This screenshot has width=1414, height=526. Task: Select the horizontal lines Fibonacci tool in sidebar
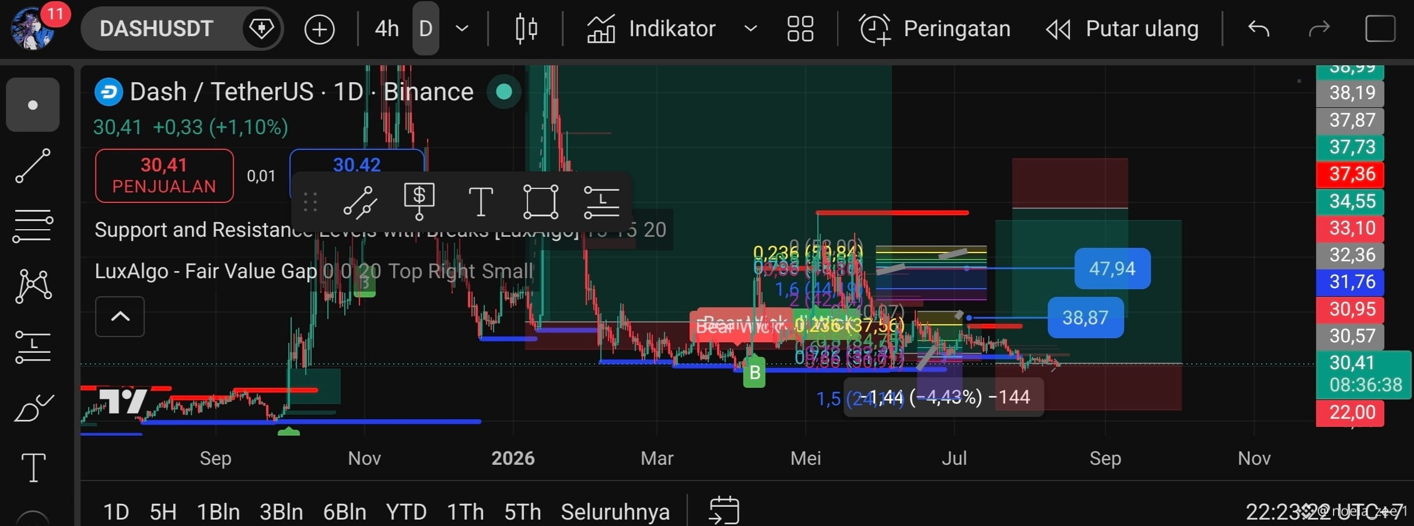click(x=33, y=226)
